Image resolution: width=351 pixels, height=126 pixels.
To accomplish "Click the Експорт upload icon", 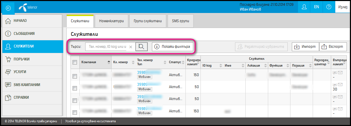I will (324, 47).
